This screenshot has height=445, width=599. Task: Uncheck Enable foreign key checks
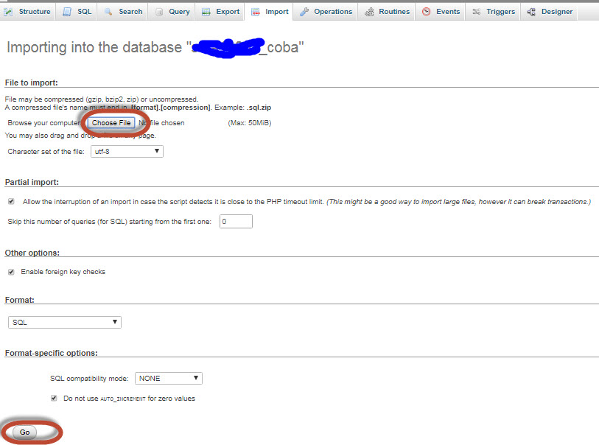pyautogui.click(x=11, y=272)
